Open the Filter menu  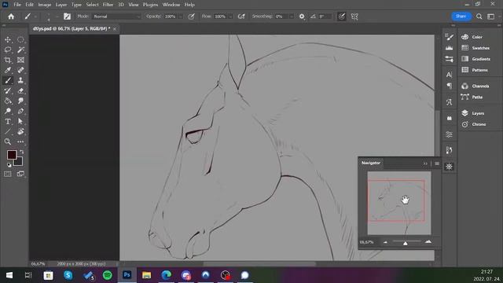coord(108,5)
